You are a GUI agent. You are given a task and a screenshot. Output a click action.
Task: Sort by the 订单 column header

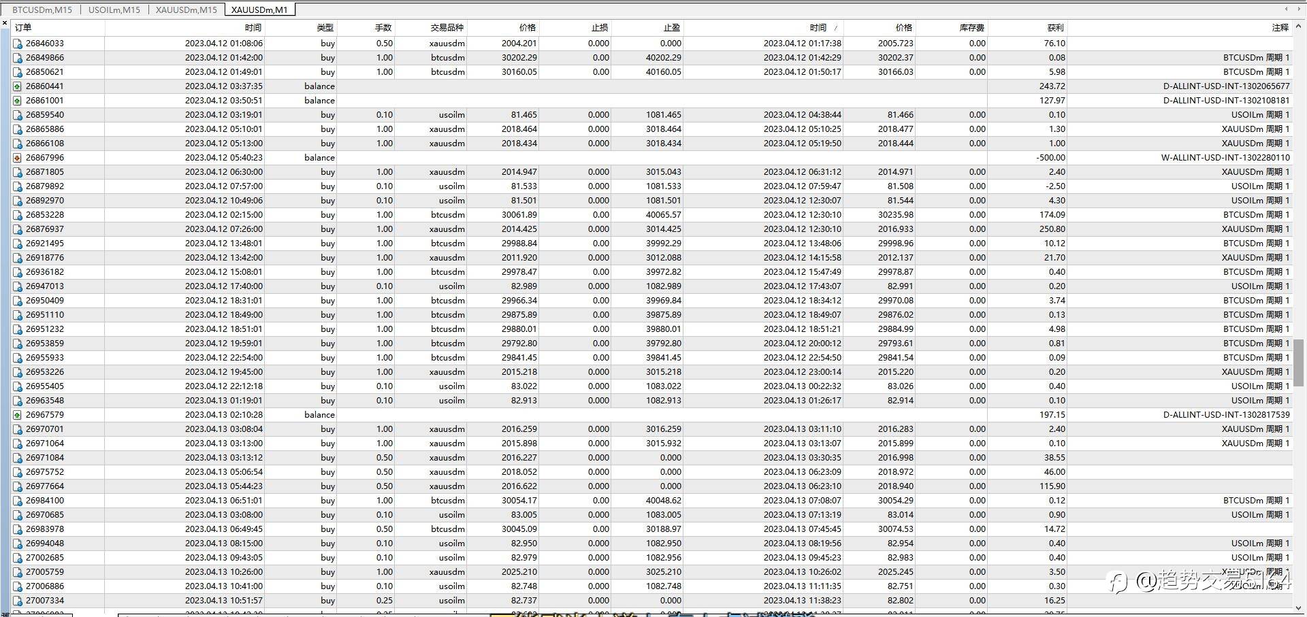(x=58, y=28)
